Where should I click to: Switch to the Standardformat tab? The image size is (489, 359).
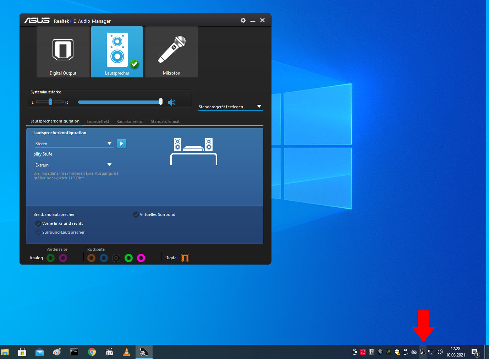tap(165, 121)
